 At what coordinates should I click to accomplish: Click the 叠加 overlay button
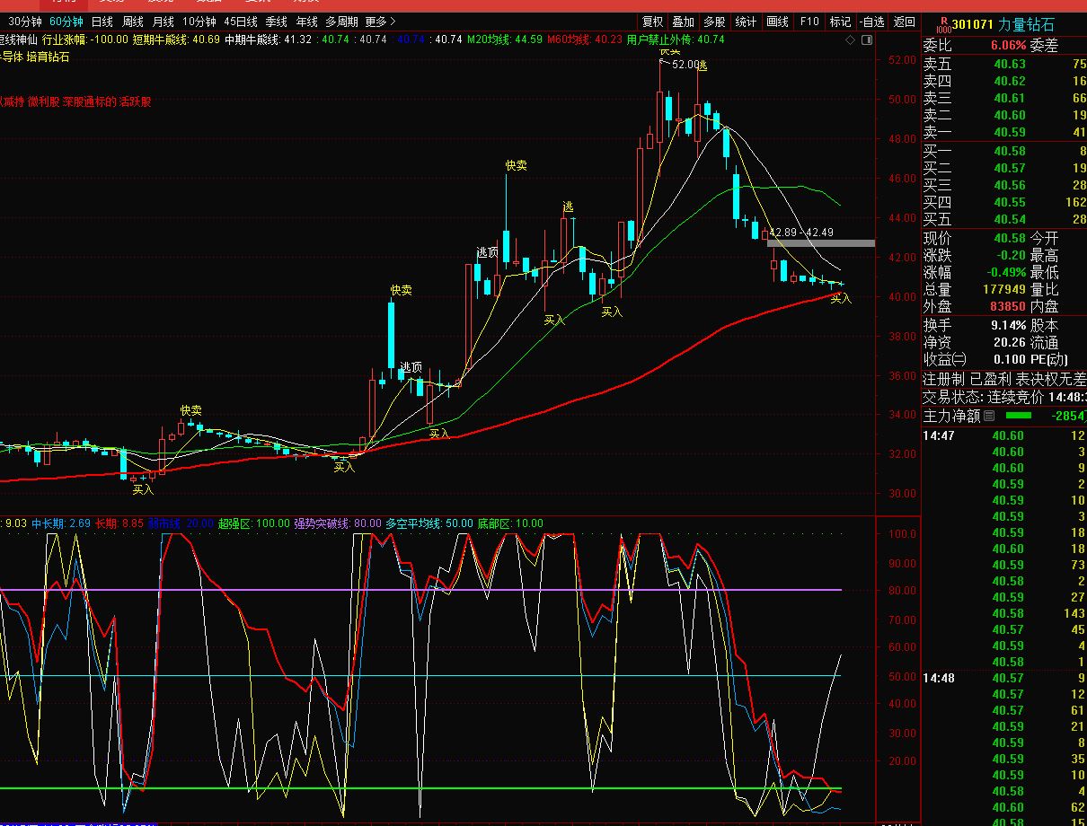(684, 22)
